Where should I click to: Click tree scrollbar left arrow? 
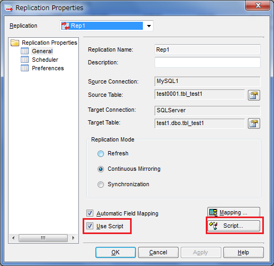(x=13, y=238)
